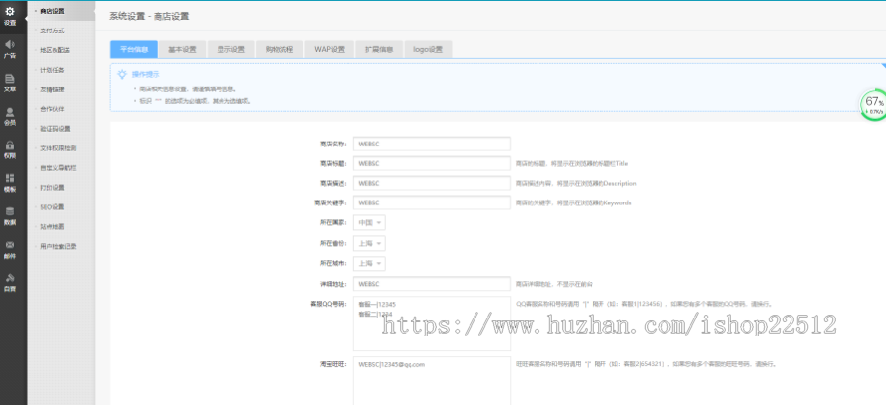886x405 pixels.
Task: Expand the 所在省份 上海 dropdown
Action: click(x=369, y=243)
